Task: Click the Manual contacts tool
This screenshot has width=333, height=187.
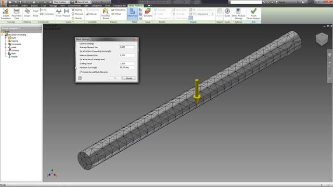Action: pos(92,14)
